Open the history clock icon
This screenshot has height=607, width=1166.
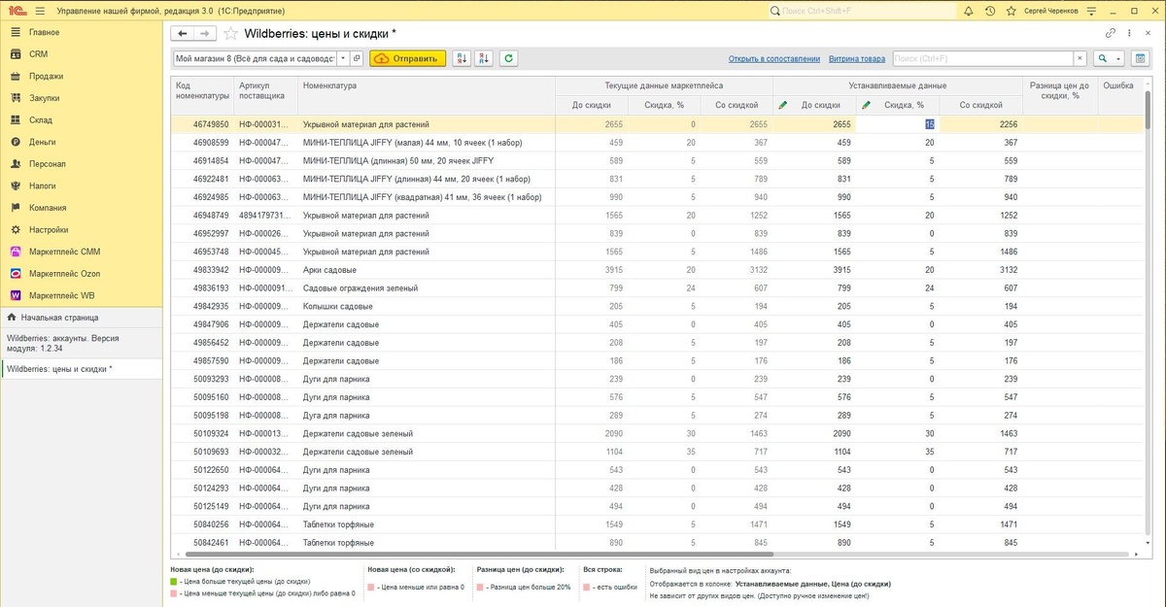pyautogui.click(x=989, y=11)
